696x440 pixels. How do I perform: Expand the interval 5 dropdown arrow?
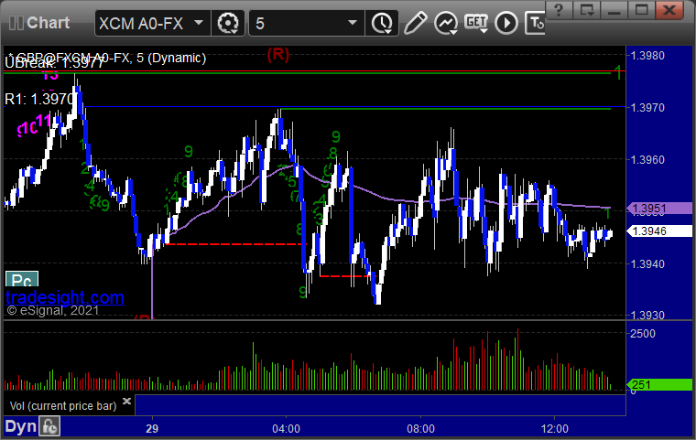coord(353,22)
